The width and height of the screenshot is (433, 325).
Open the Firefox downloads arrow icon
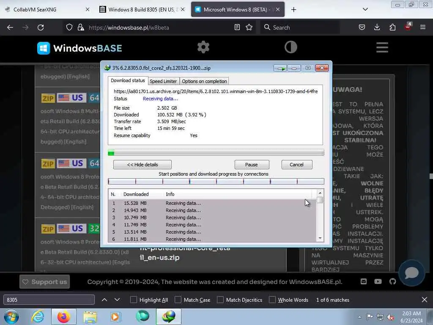pos(377,28)
